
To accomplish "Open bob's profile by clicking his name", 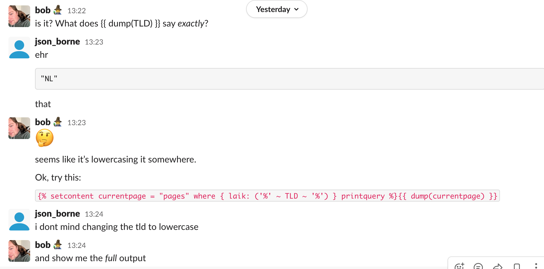I will coord(43,10).
